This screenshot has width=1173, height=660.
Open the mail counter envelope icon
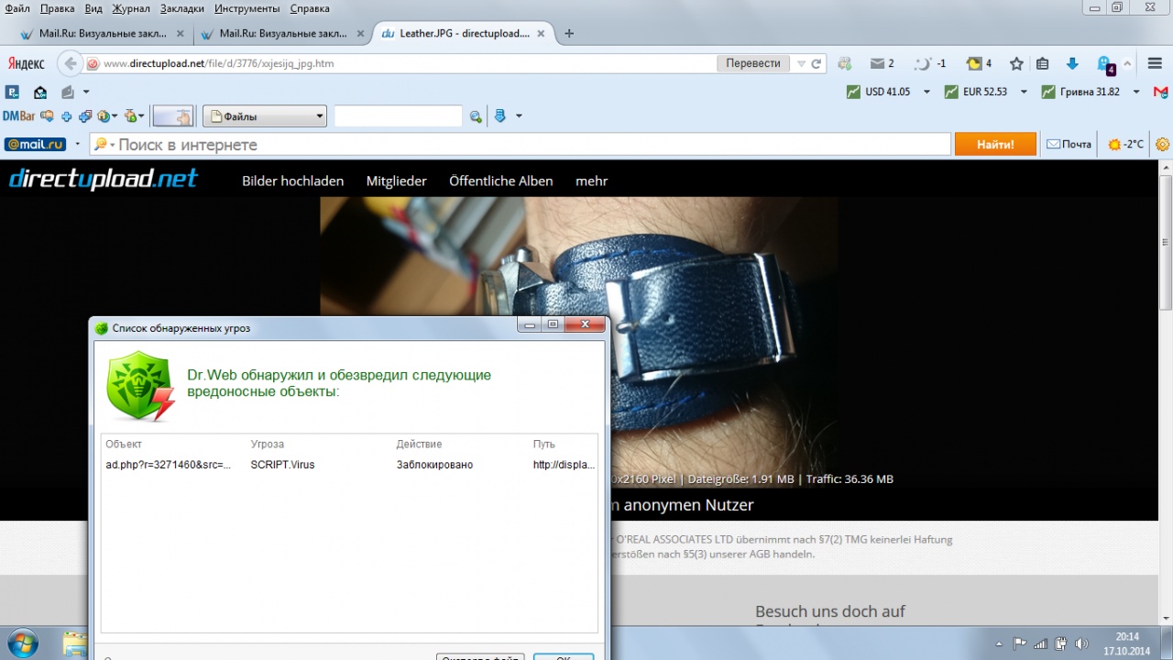click(882, 64)
